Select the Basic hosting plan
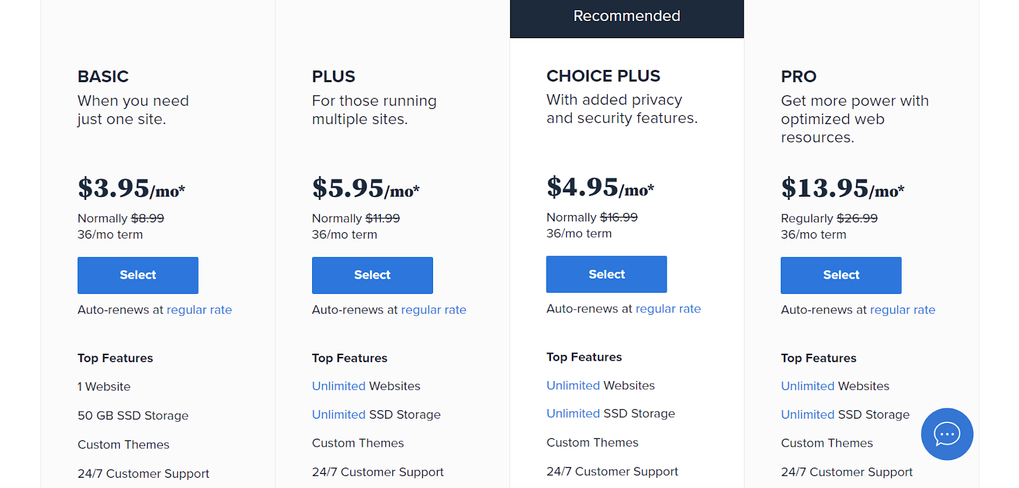Viewport: 1019px width, 488px height. pyautogui.click(x=138, y=275)
